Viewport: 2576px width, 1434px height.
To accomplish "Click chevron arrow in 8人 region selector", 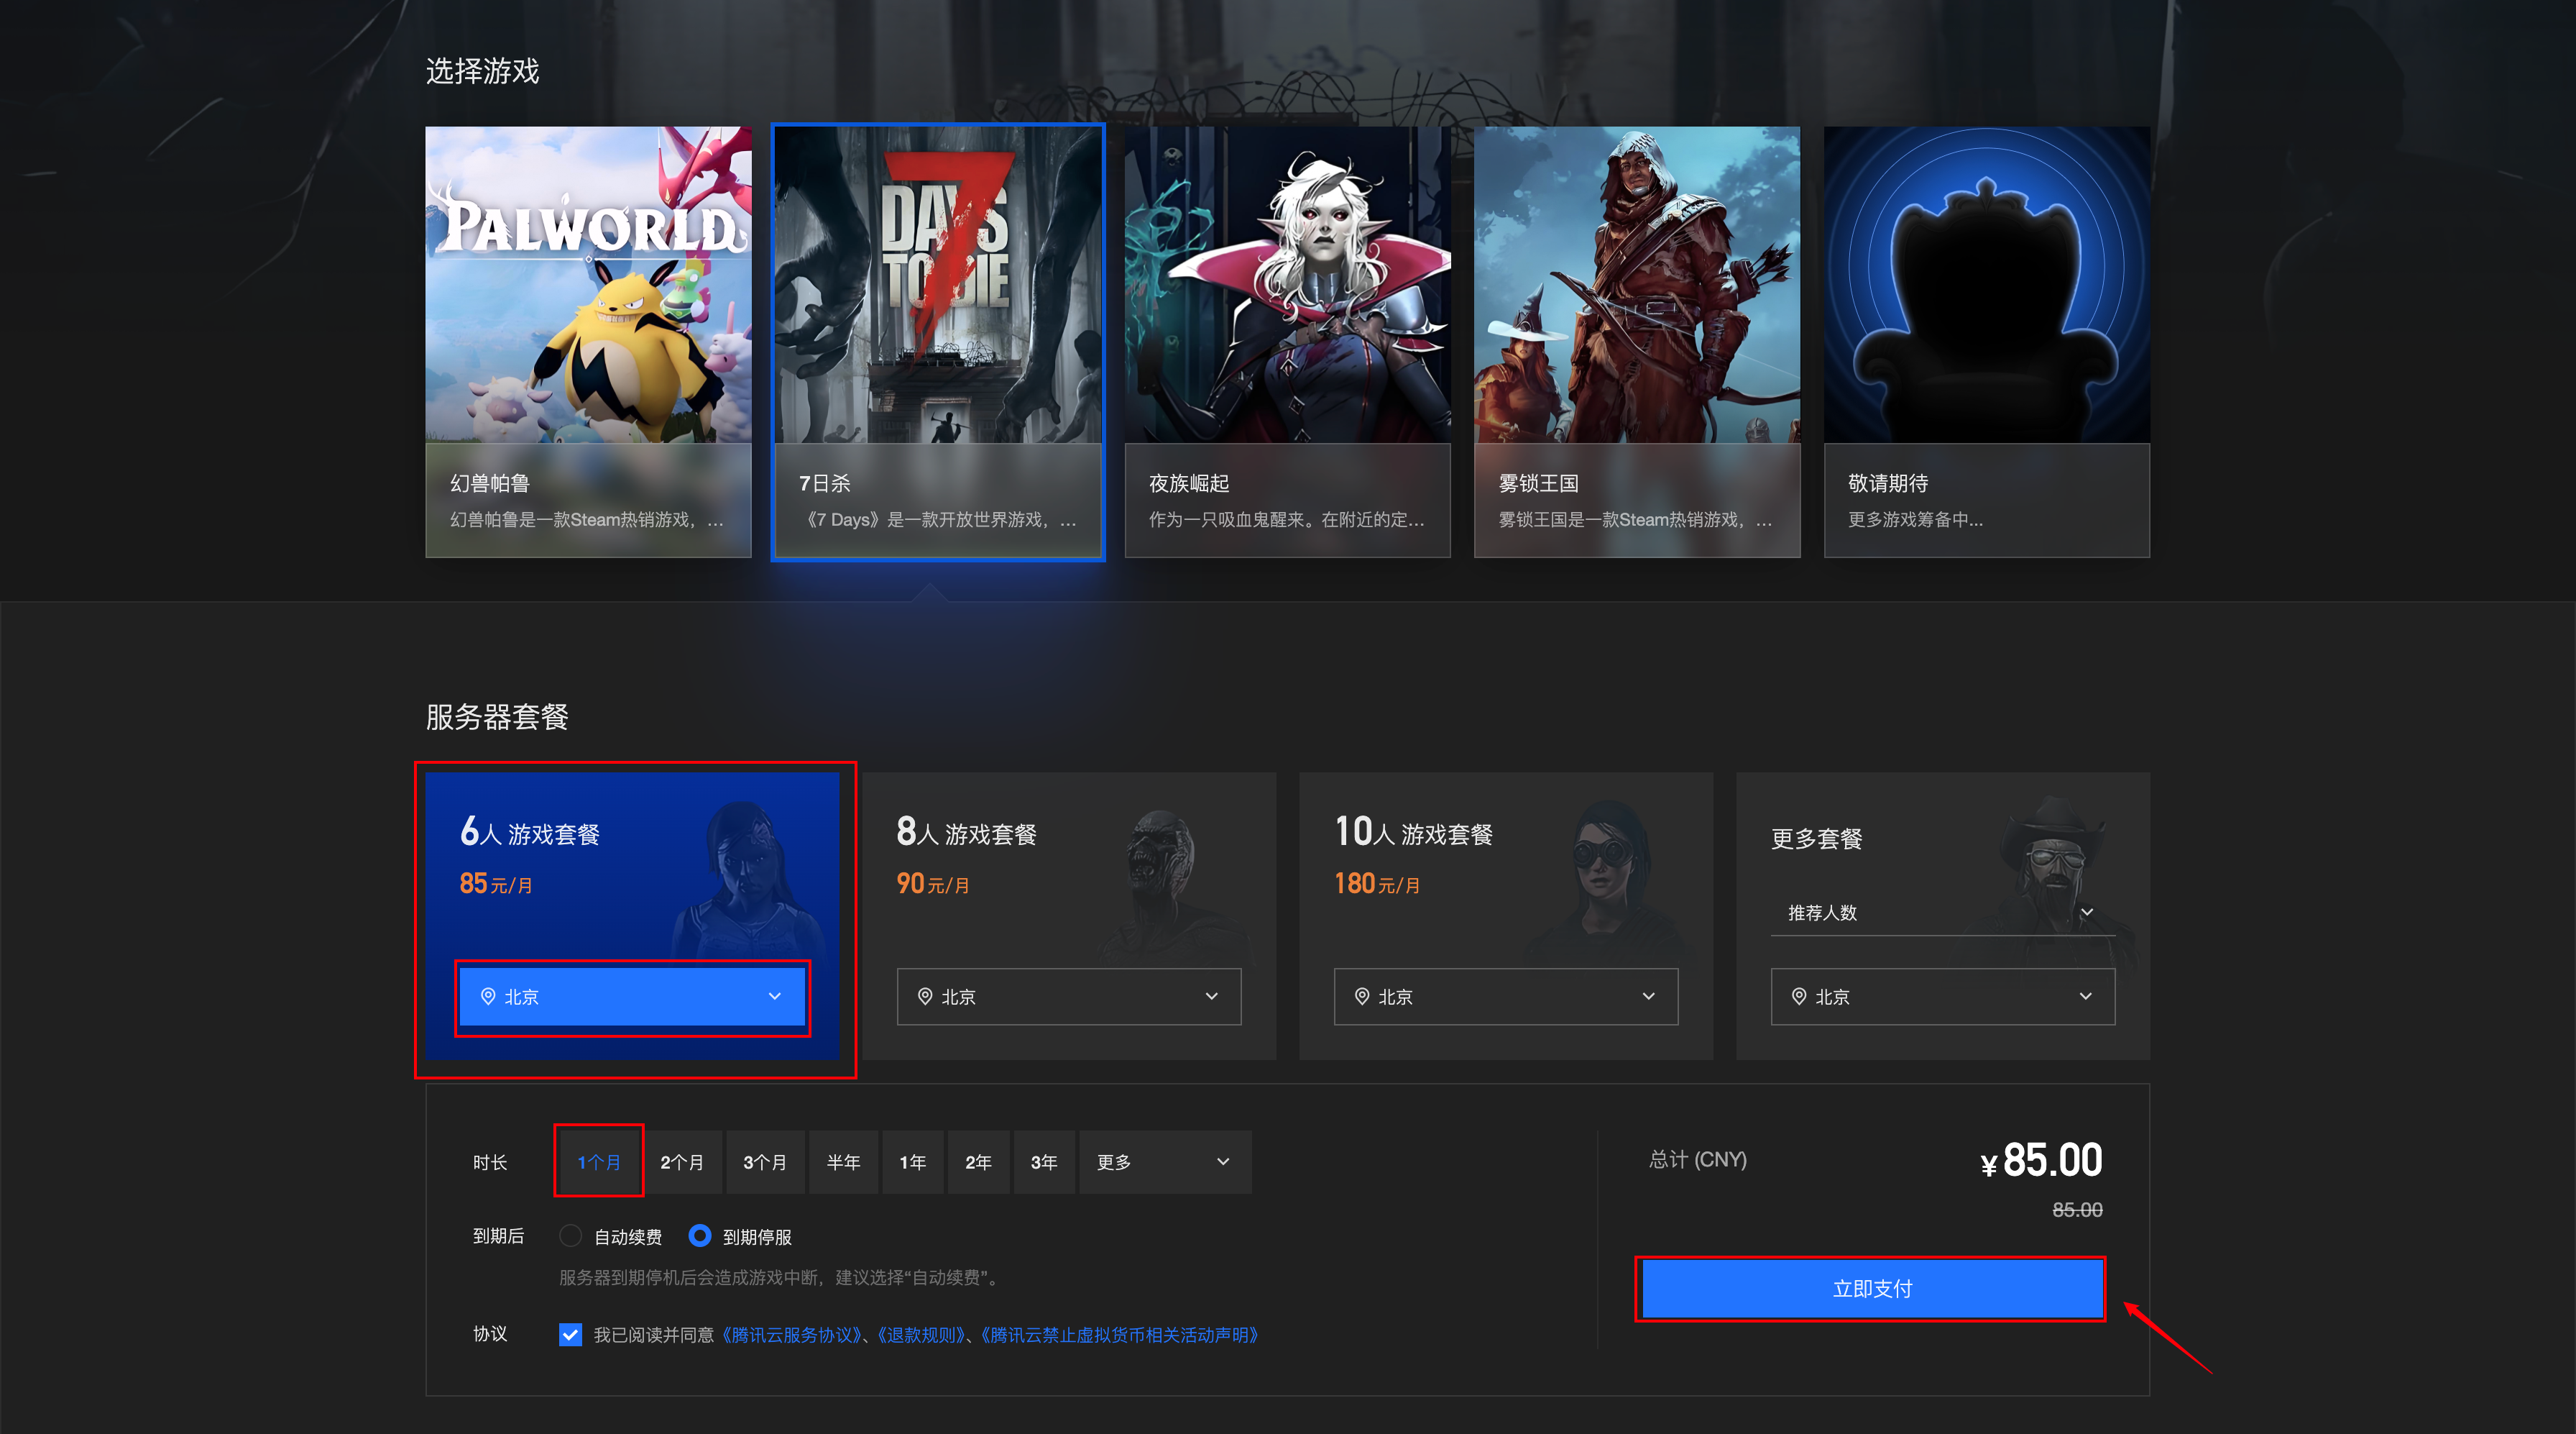I will click(x=1212, y=996).
